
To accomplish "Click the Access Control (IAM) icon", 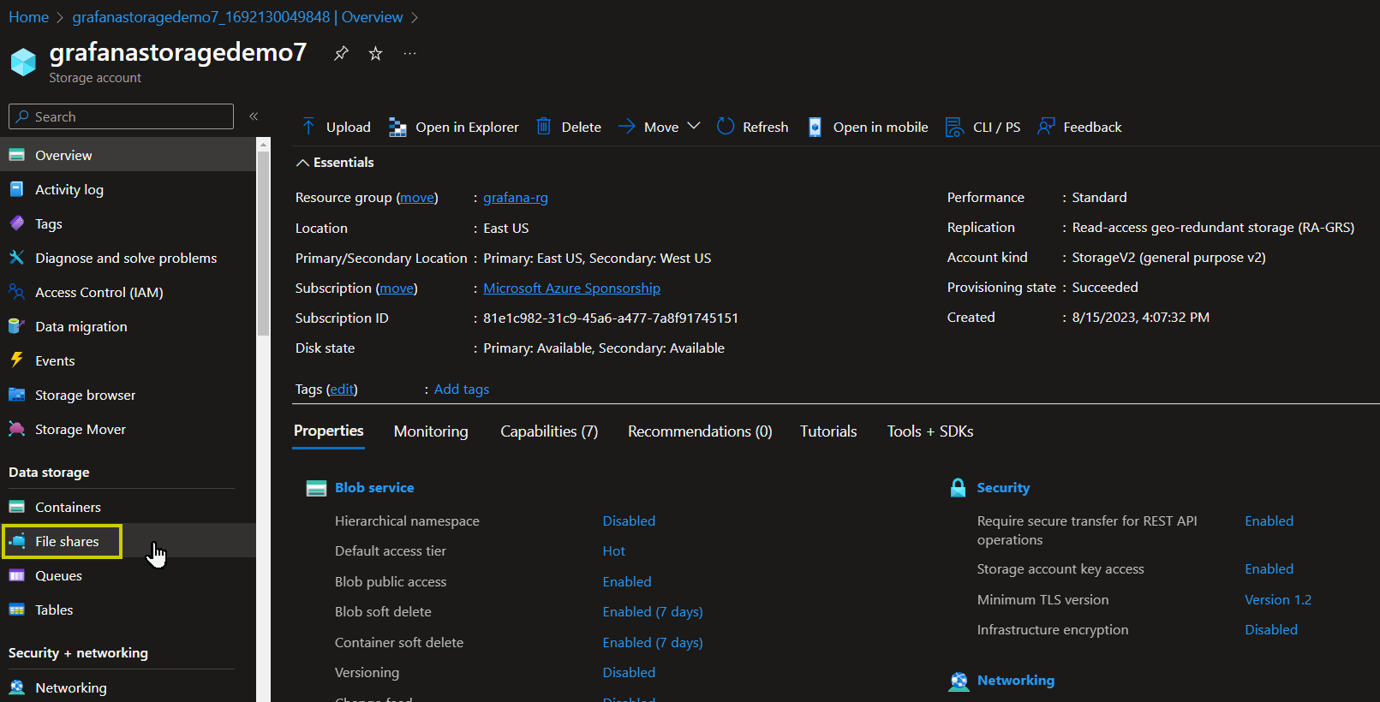I will click(x=16, y=292).
